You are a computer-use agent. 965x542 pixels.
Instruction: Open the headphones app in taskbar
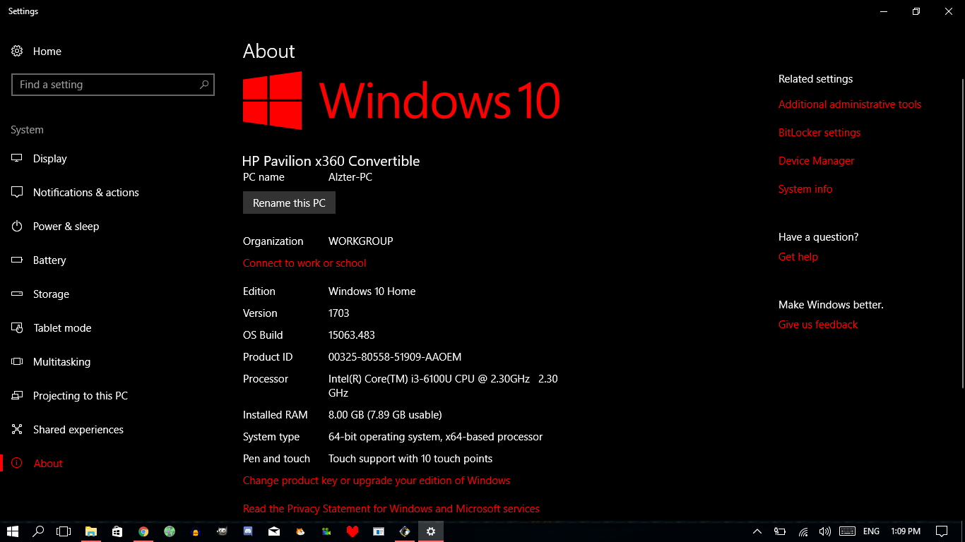pyautogui.click(x=196, y=531)
